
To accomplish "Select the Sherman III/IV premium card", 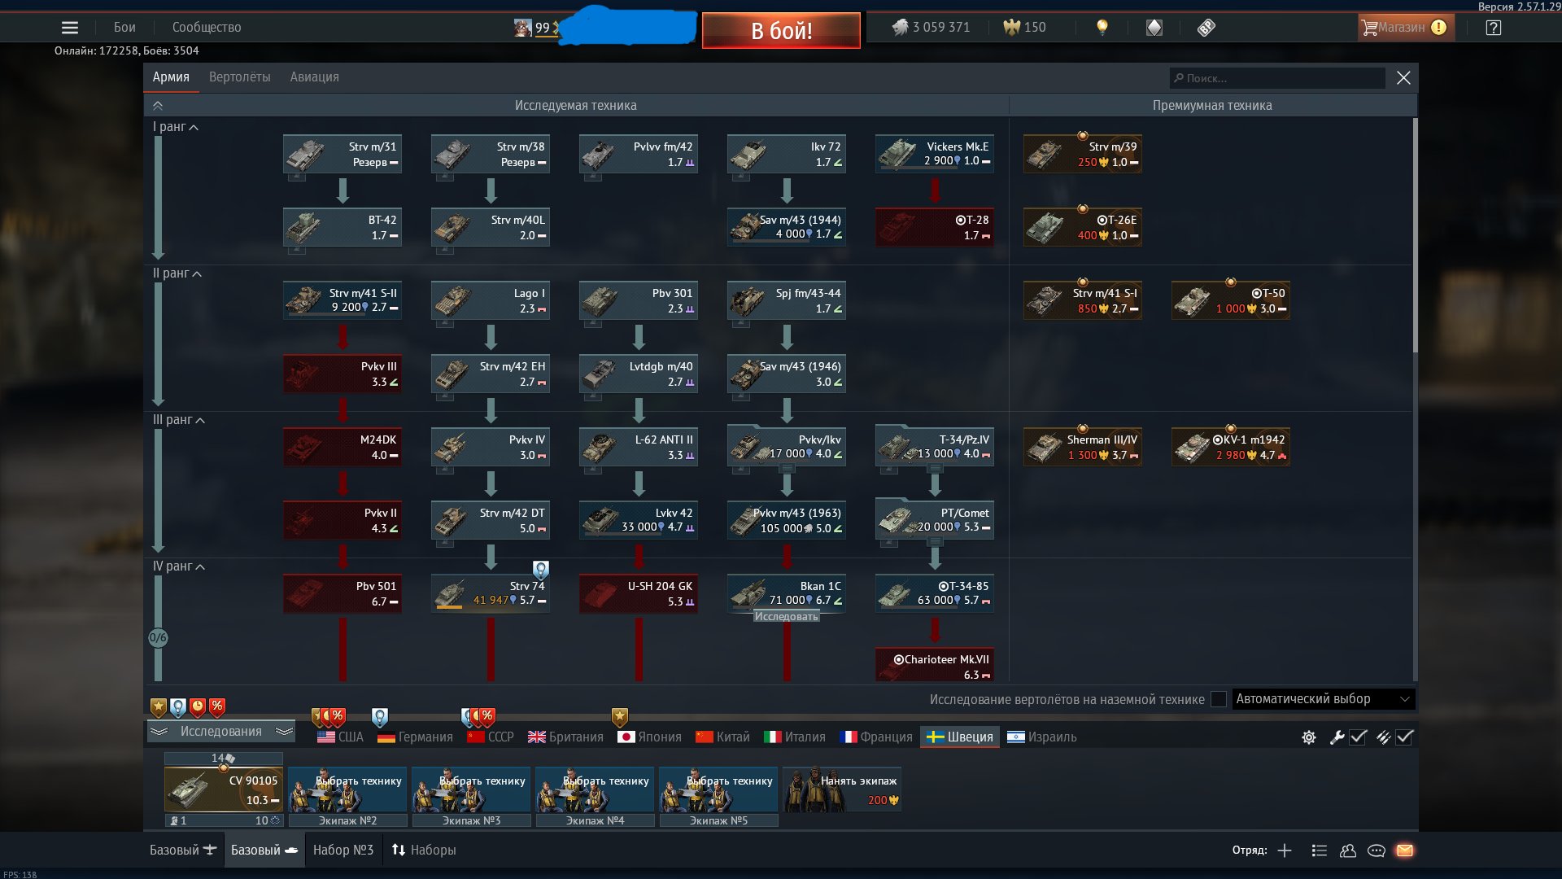I will [x=1083, y=447].
